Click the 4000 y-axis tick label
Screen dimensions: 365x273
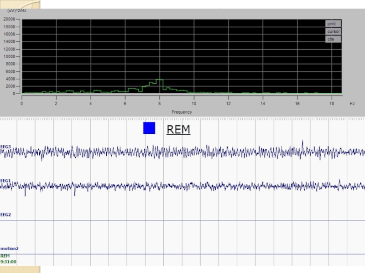pos(10,79)
